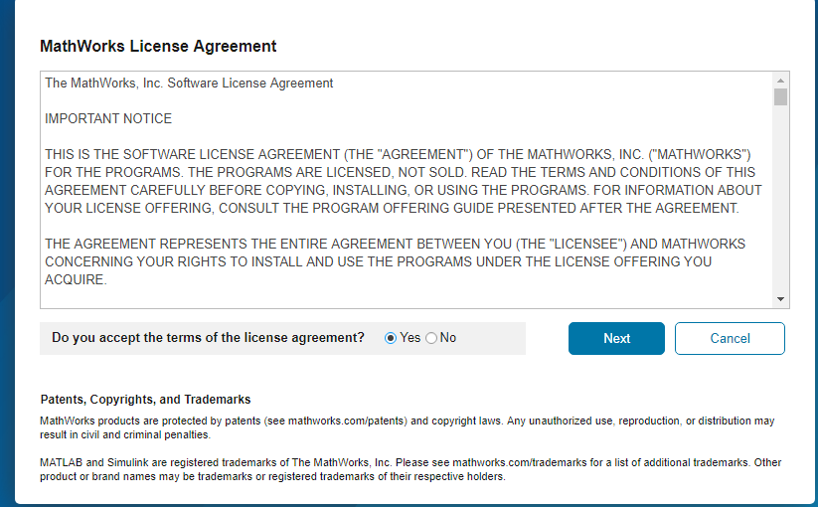Click the Patents, Copyrights, and Trademarks heading

pyautogui.click(x=145, y=400)
